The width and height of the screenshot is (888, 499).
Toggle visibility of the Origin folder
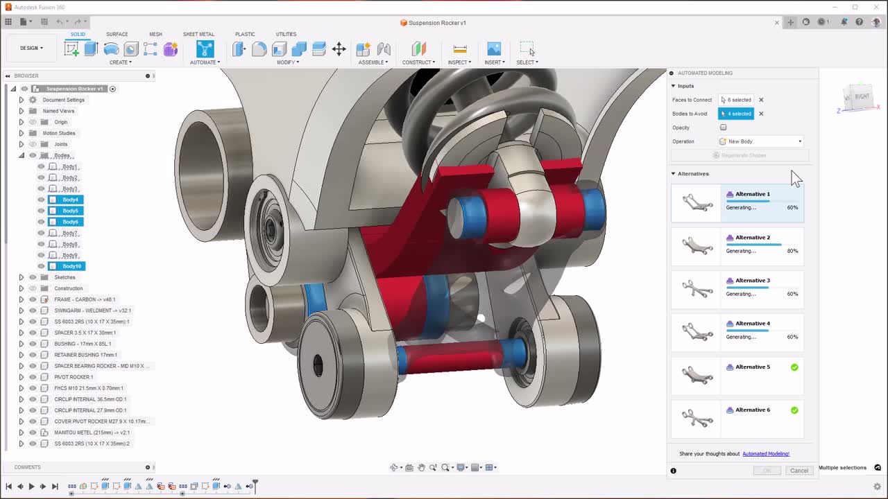pos(33,122)
